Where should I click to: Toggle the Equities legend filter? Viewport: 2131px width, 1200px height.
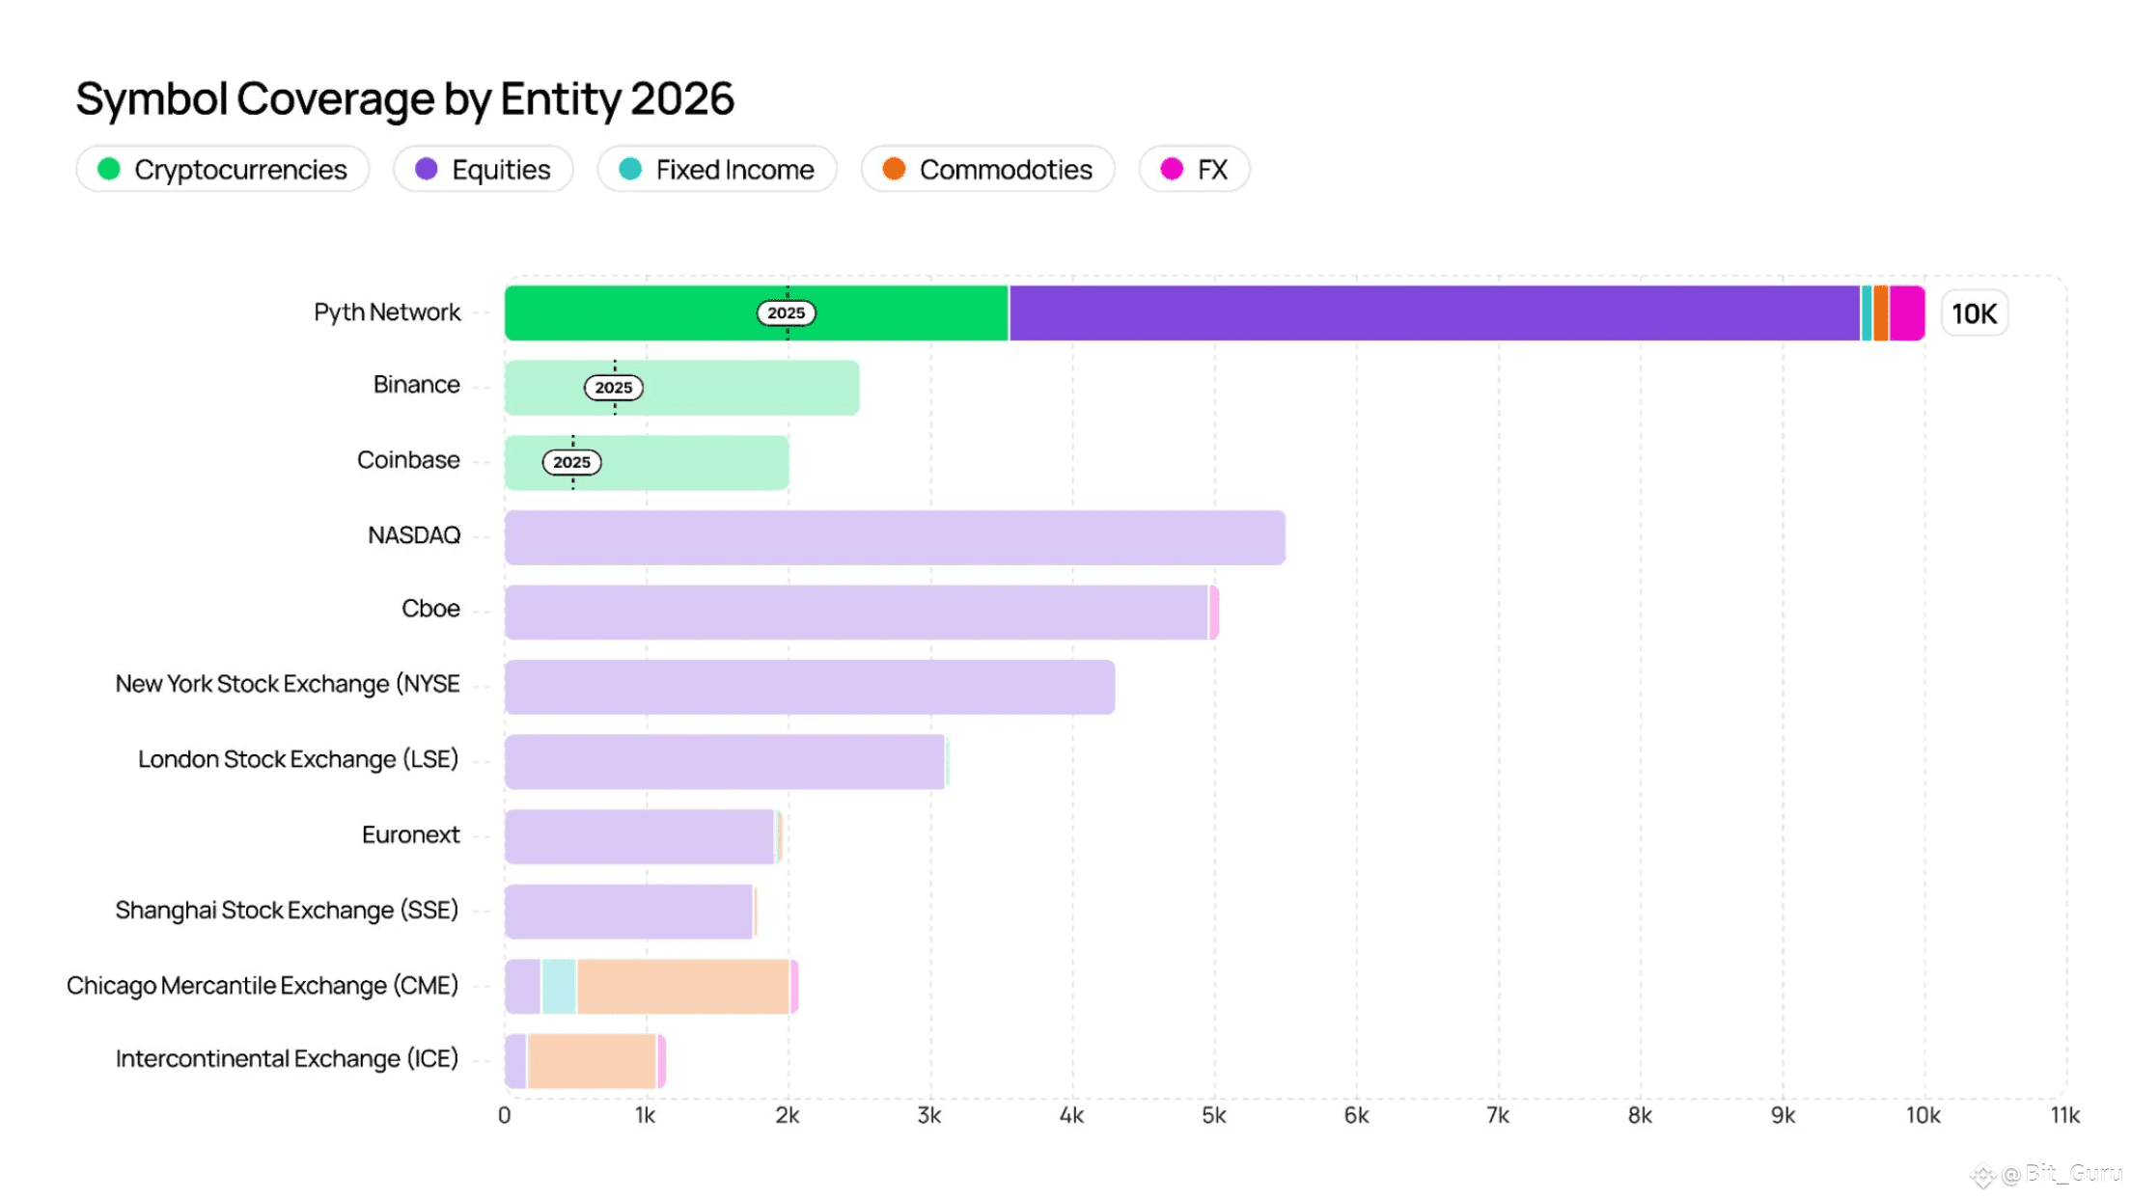(x=483, y=170)
